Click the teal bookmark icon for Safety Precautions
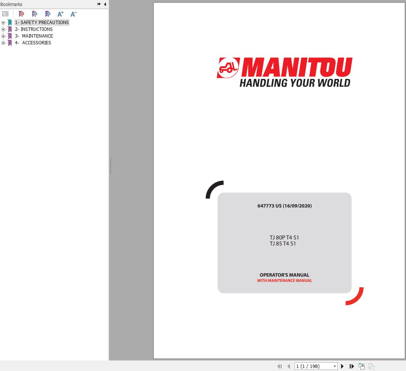This screenshot has width=406, height=371. (x=10, y=23)
